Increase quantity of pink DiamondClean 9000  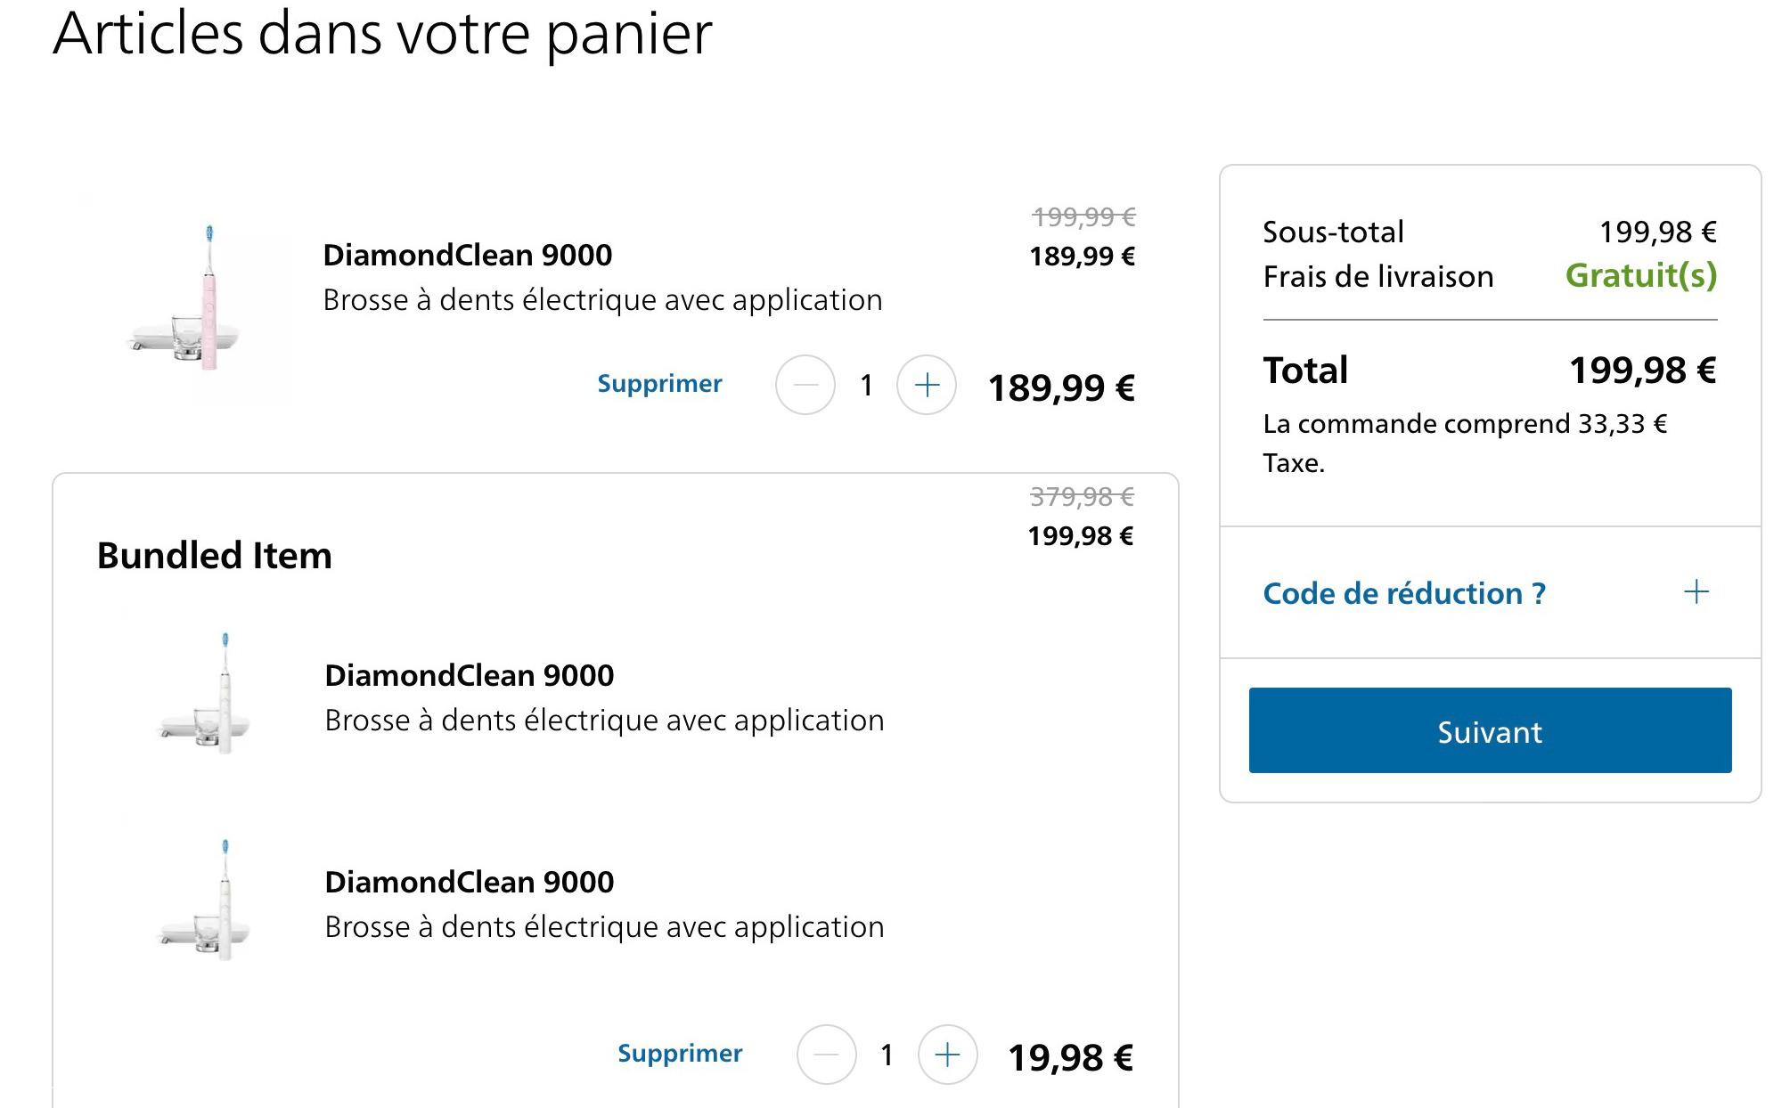tap(927, 385)
